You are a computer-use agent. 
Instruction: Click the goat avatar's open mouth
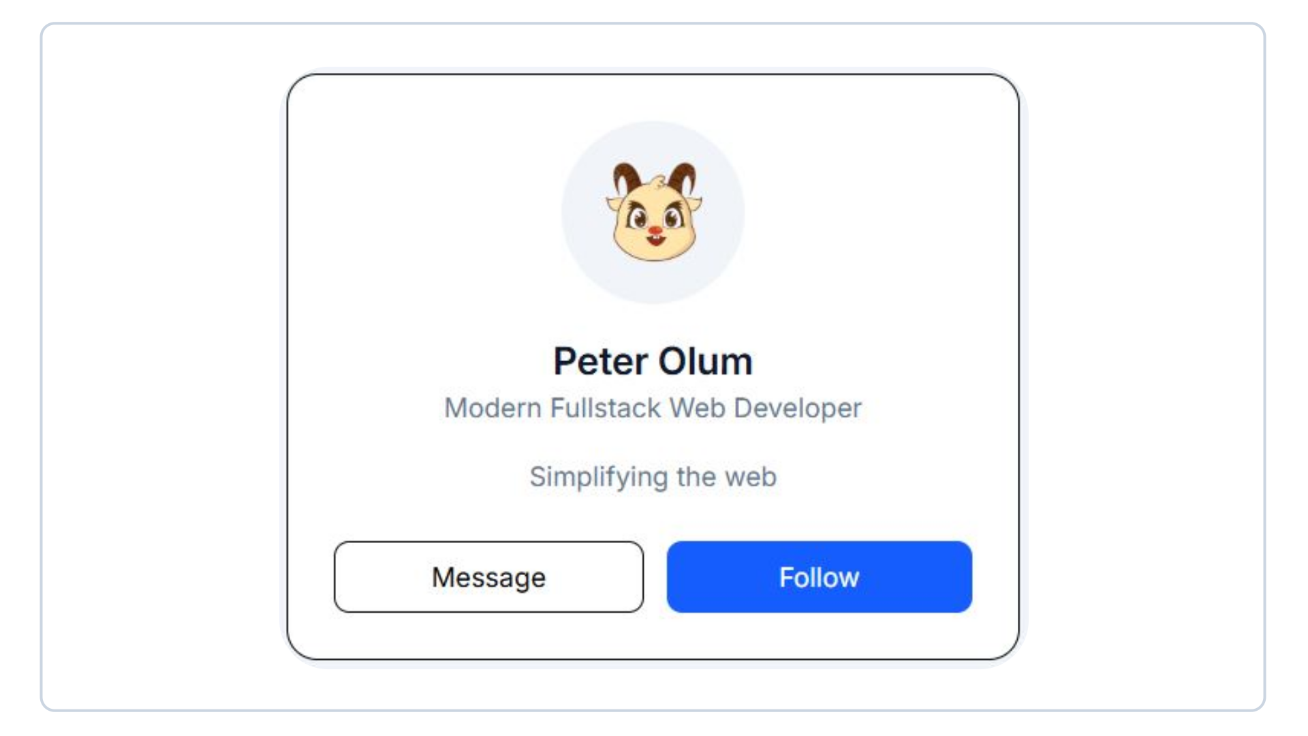(655, 241)
